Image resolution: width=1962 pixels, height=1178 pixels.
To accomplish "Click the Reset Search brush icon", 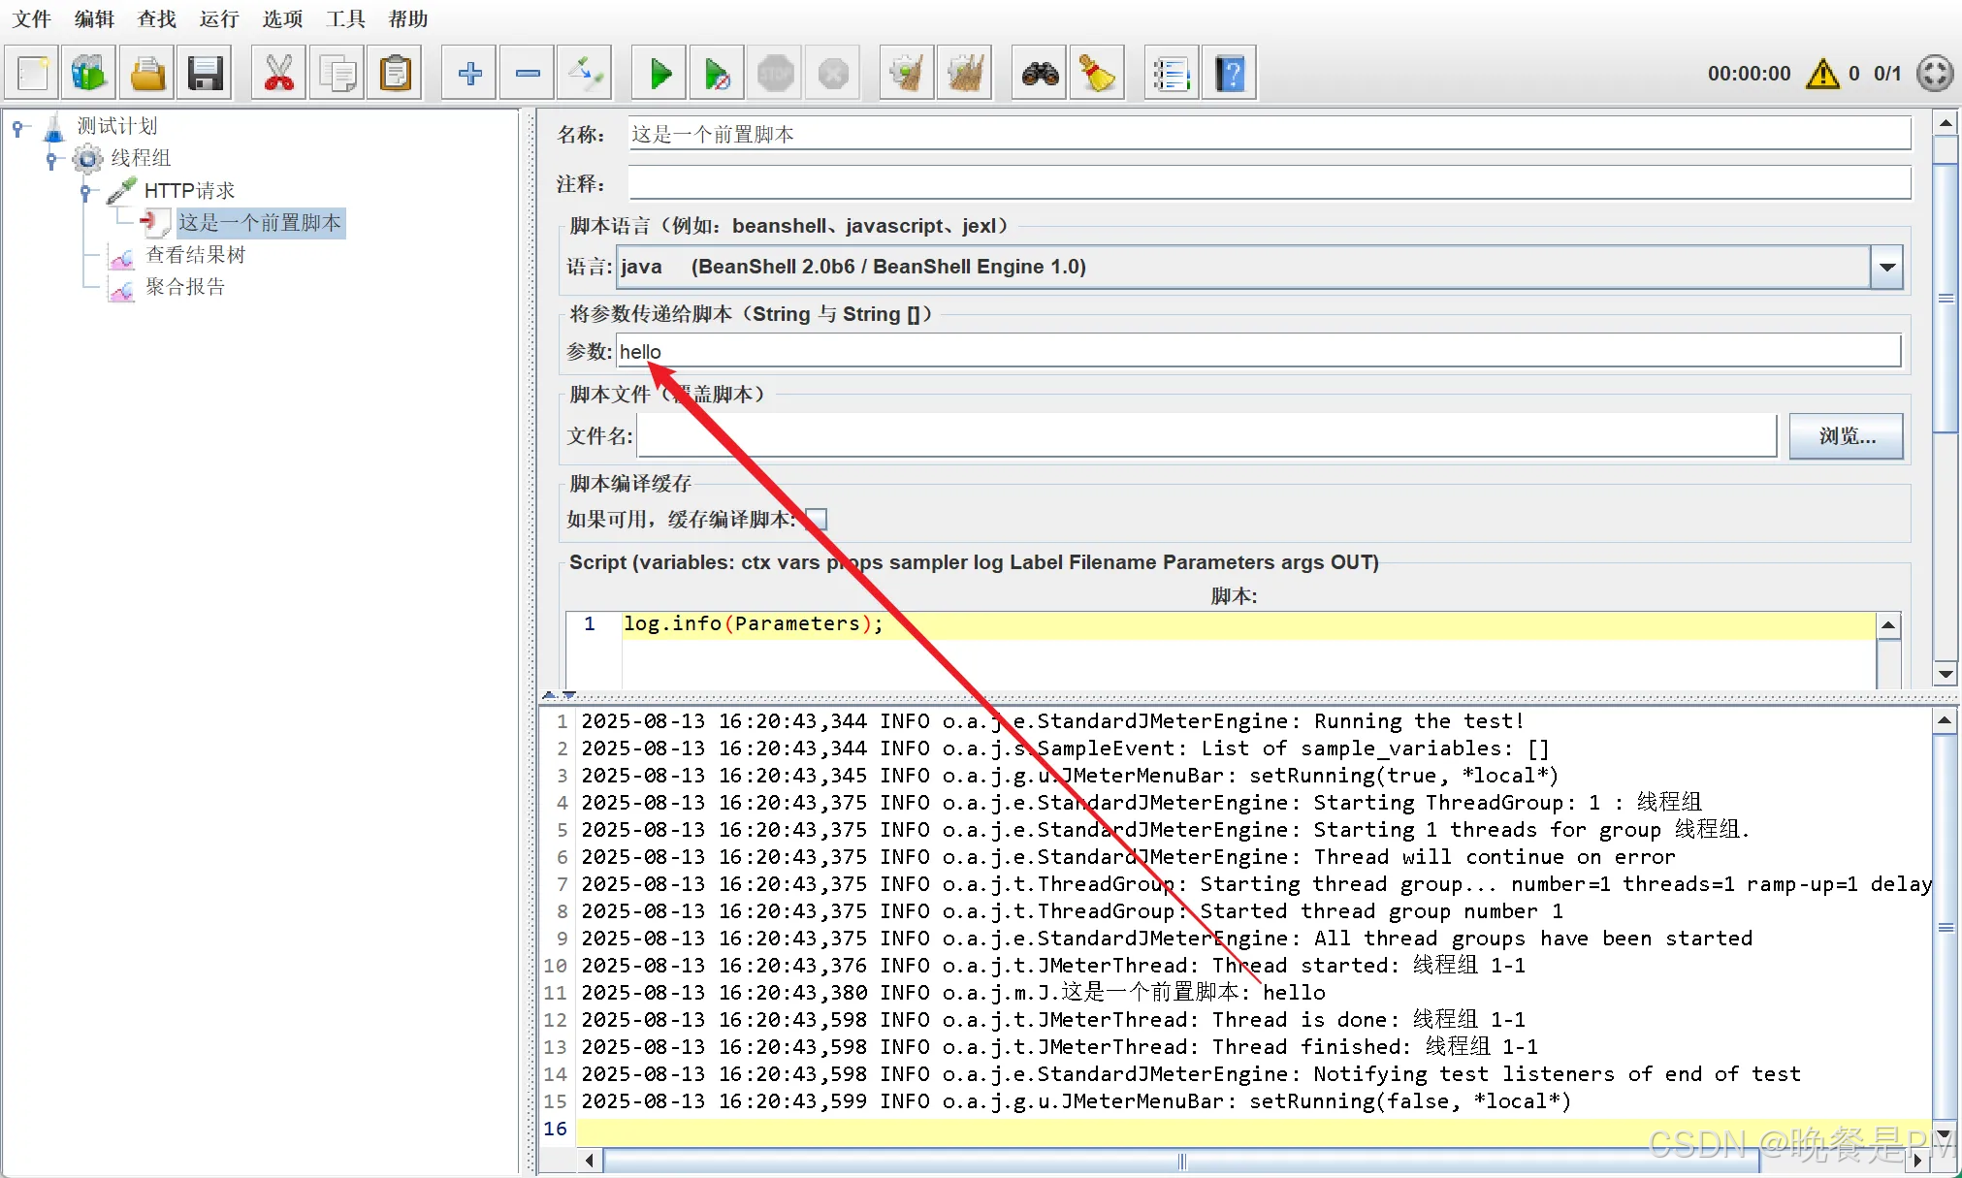I will [1097, 73].
